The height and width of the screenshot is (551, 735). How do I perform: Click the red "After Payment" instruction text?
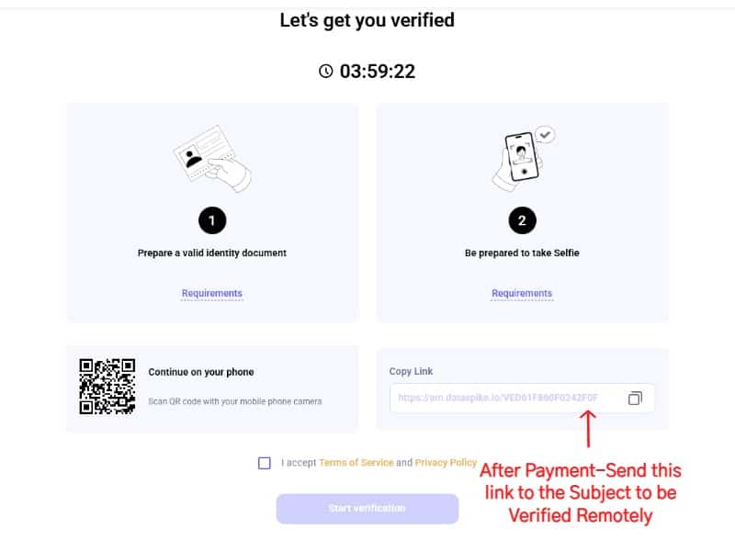click(x=581, y=492)
